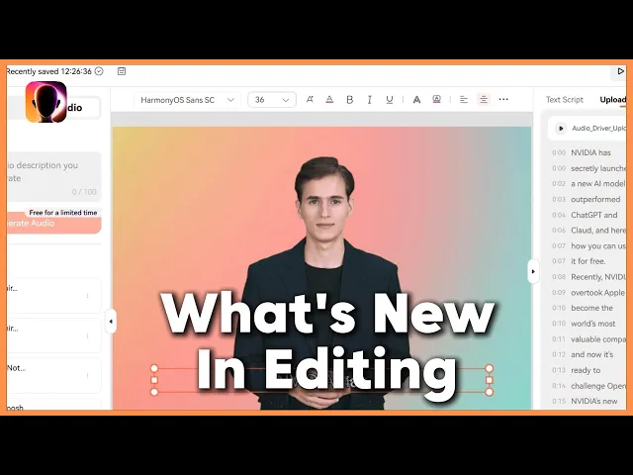Click the right-middle text box handle
Screen dimensions: 633x475
tap(490, 380)
